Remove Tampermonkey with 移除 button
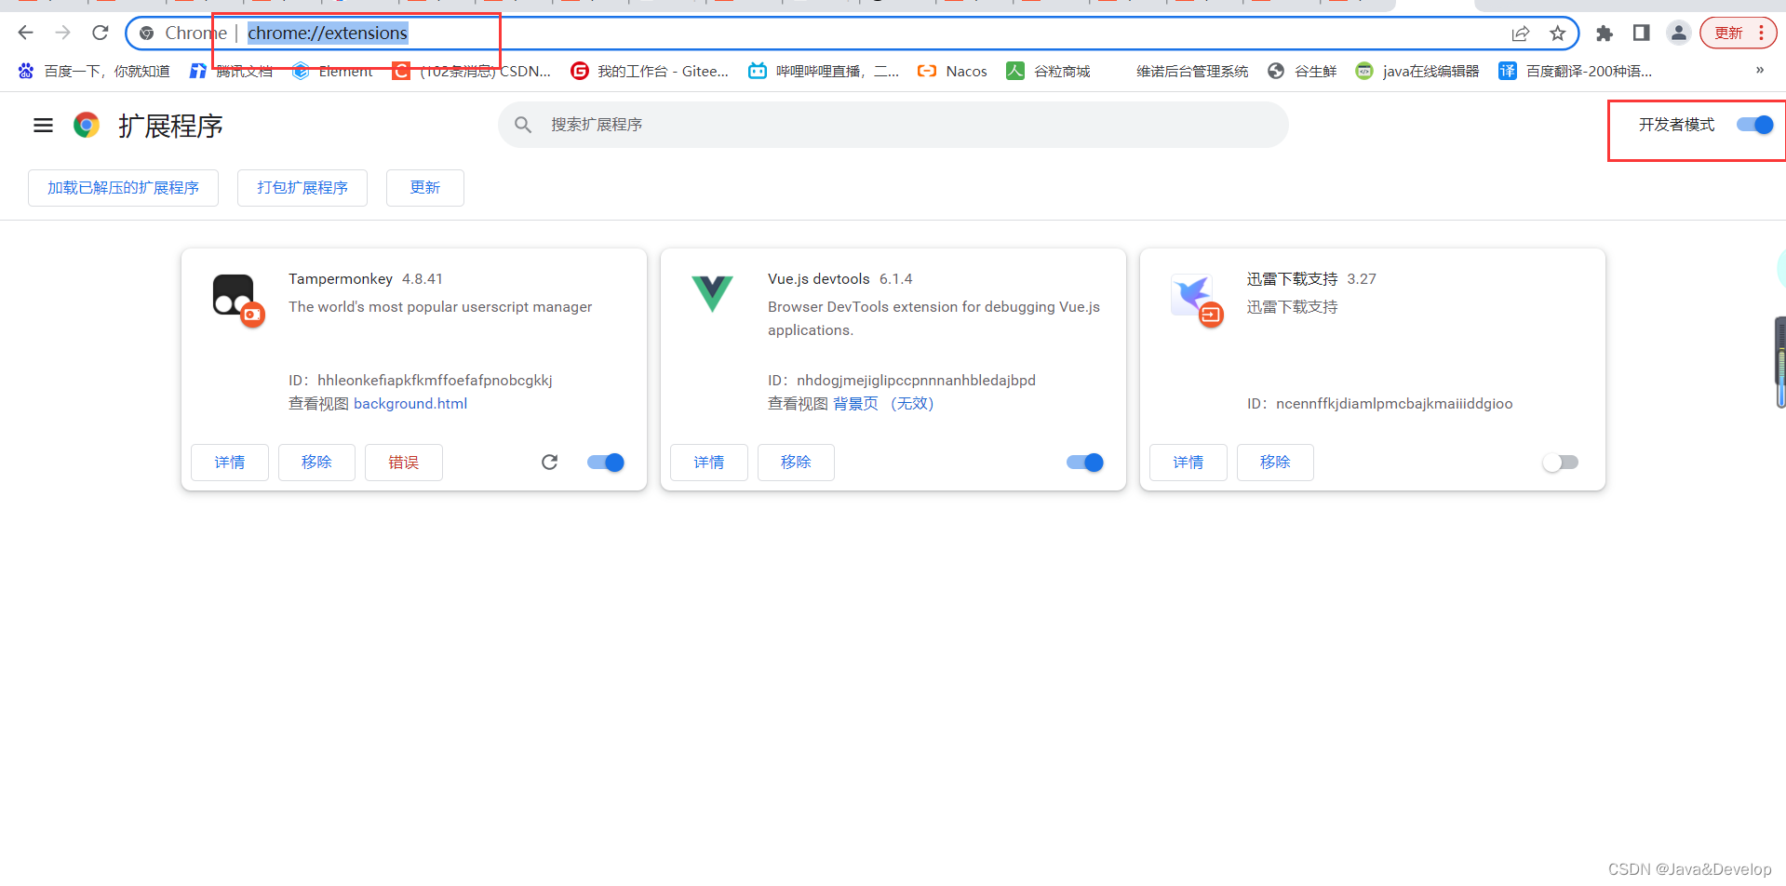The image size is (1786, 886). 316,463
